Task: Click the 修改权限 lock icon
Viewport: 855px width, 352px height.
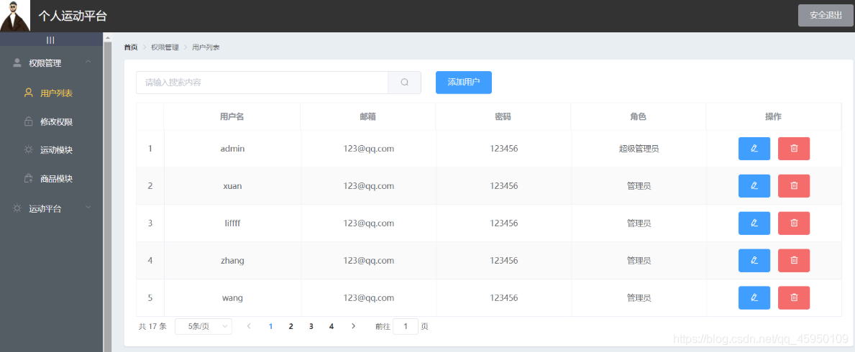Action: point(28,121)
